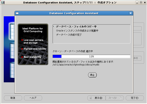The image size is (147, 104).
Task: Close the inner Database Configuration Assistant dialog
Action: (131, 13)
